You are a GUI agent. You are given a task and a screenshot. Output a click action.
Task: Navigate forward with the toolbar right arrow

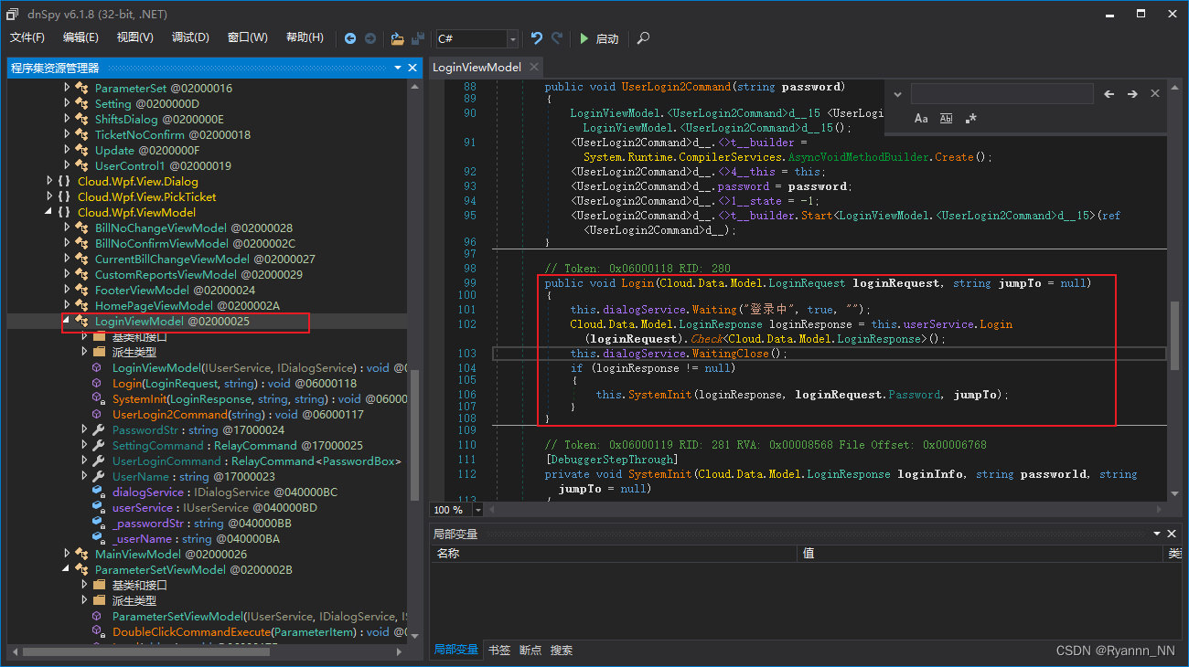click(x=370, y=38)
